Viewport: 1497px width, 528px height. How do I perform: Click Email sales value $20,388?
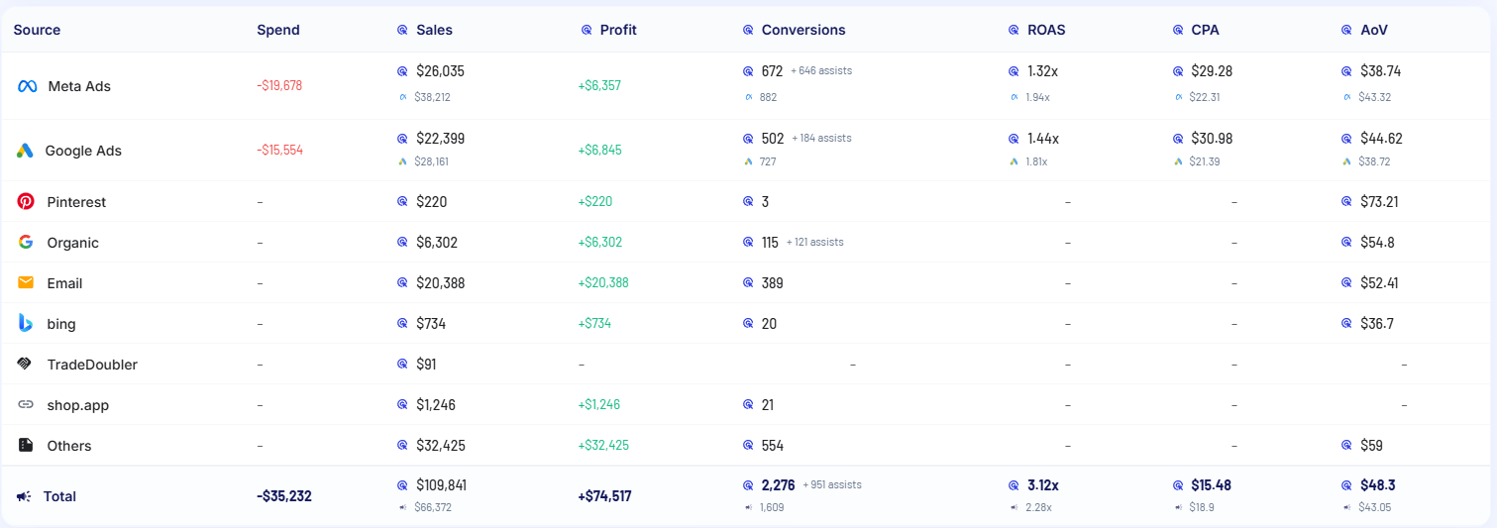tap(440, 283)
